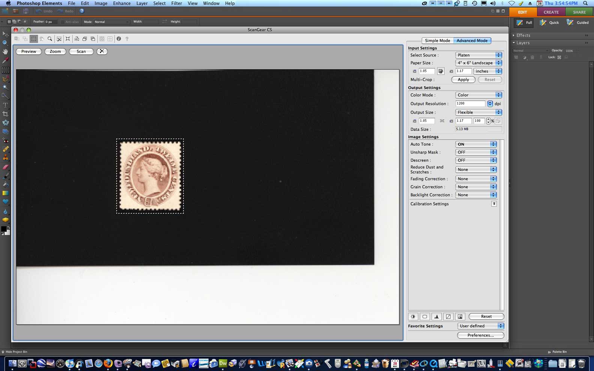The height and width of the screenshot is (371, 594).
Task: Open the histogram adjustment button
Action: [436, 317]
